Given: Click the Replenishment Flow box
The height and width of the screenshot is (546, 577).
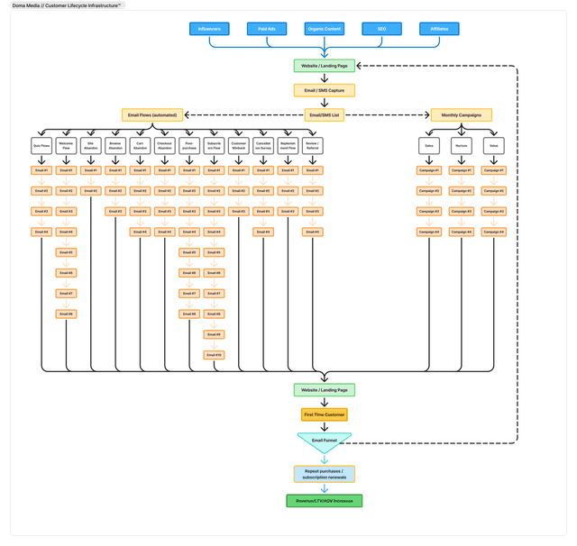Looking at the screenshot, I should point(288,146).
